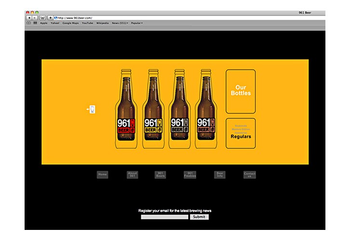The image size is (350, 241).
Task: Go to the Home page button
Action: (x=103, y=174)
